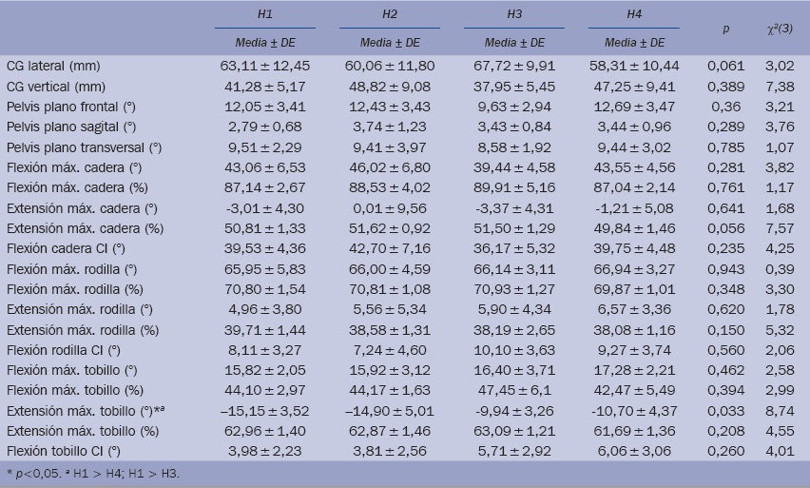The width and height of the screenshot is (810, 488).
Task: Click the H4 column header
Action: (x=634, y=16)
